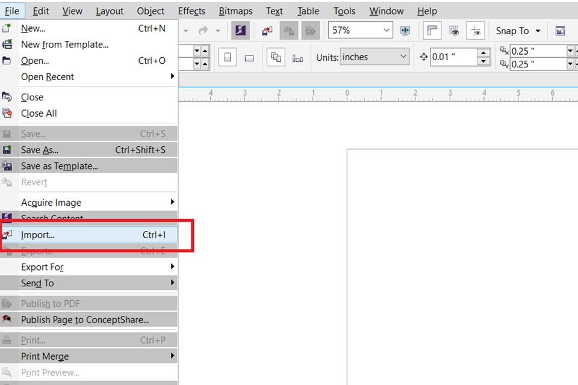Expand the Open Recent submenu

(89, 76)
